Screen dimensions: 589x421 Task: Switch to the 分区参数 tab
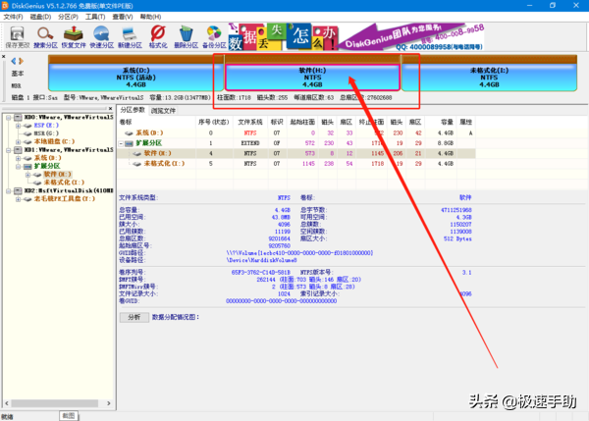click(133, 110)
